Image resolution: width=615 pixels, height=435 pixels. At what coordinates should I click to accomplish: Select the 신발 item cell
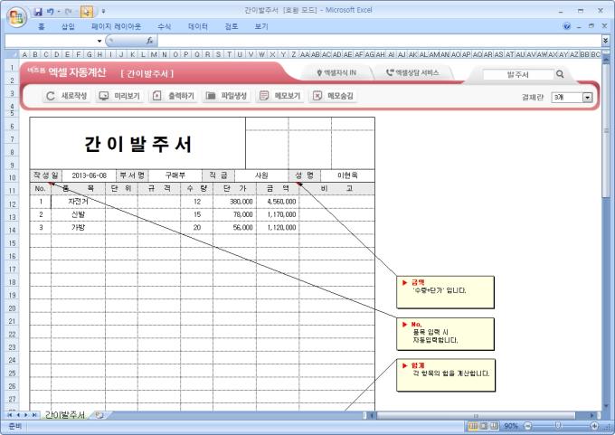pyautogui.click(x=78, y=214)
